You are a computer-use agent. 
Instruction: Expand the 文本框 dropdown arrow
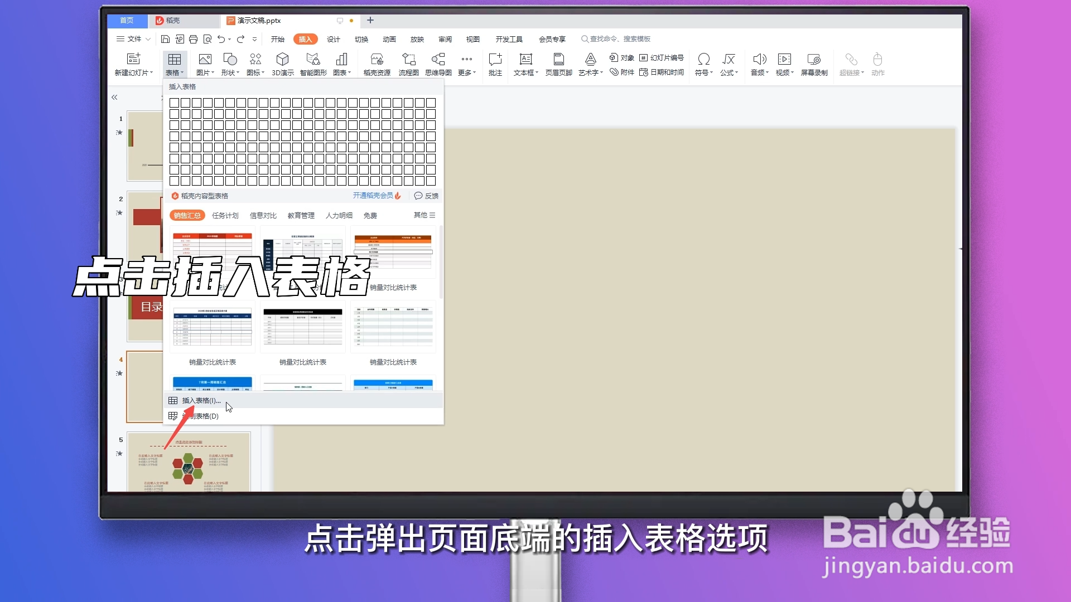pyautogui.click(x=537, y=73)
